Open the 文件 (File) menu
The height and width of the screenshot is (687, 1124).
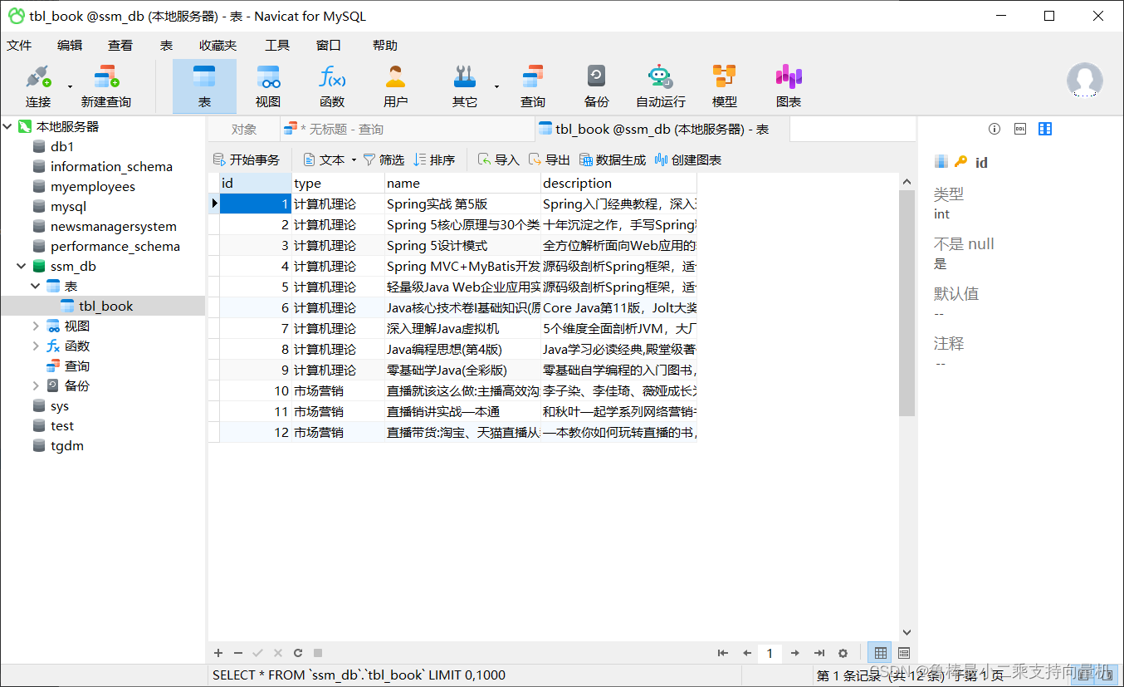click(x=19, y=46)
